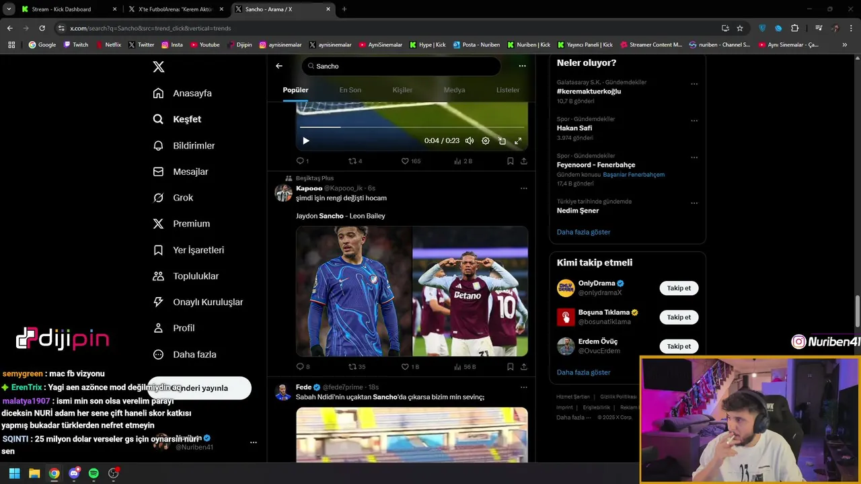Switch to the En Son tab

coord(350,90)
